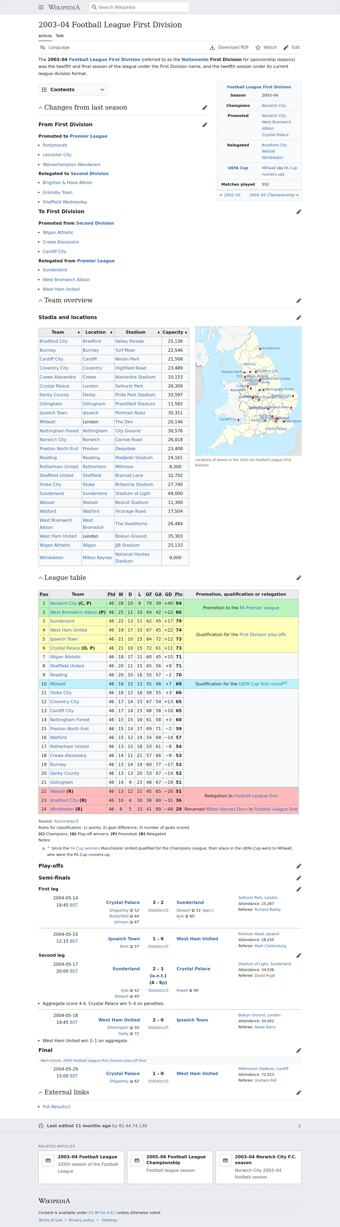
Task: Open the Premier League link under Promoted to
Action: pyautogui.click(x=88, y=136)
